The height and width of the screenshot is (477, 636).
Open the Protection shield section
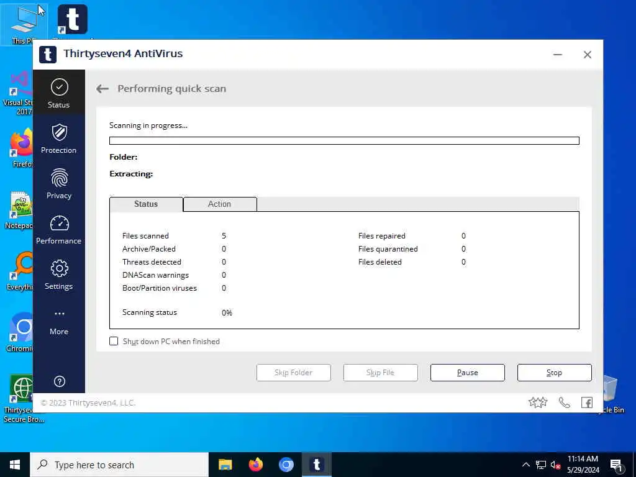(x=59, y=139)
